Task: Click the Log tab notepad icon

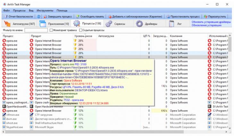Action: click(171, 24)
